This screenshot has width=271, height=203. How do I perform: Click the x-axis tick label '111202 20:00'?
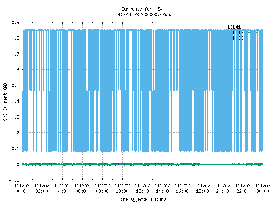coord(222,189)
